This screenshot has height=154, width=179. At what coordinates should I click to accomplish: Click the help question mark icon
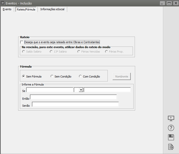click(x=171, y=128)
